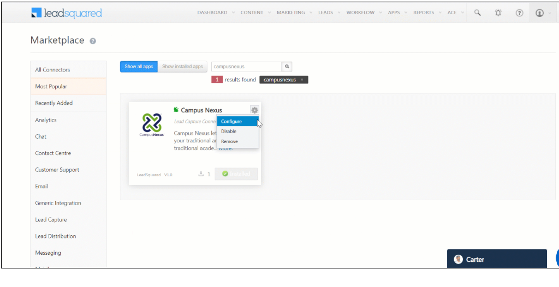
Task: Select Recently Added category
Action: (68, 103)
